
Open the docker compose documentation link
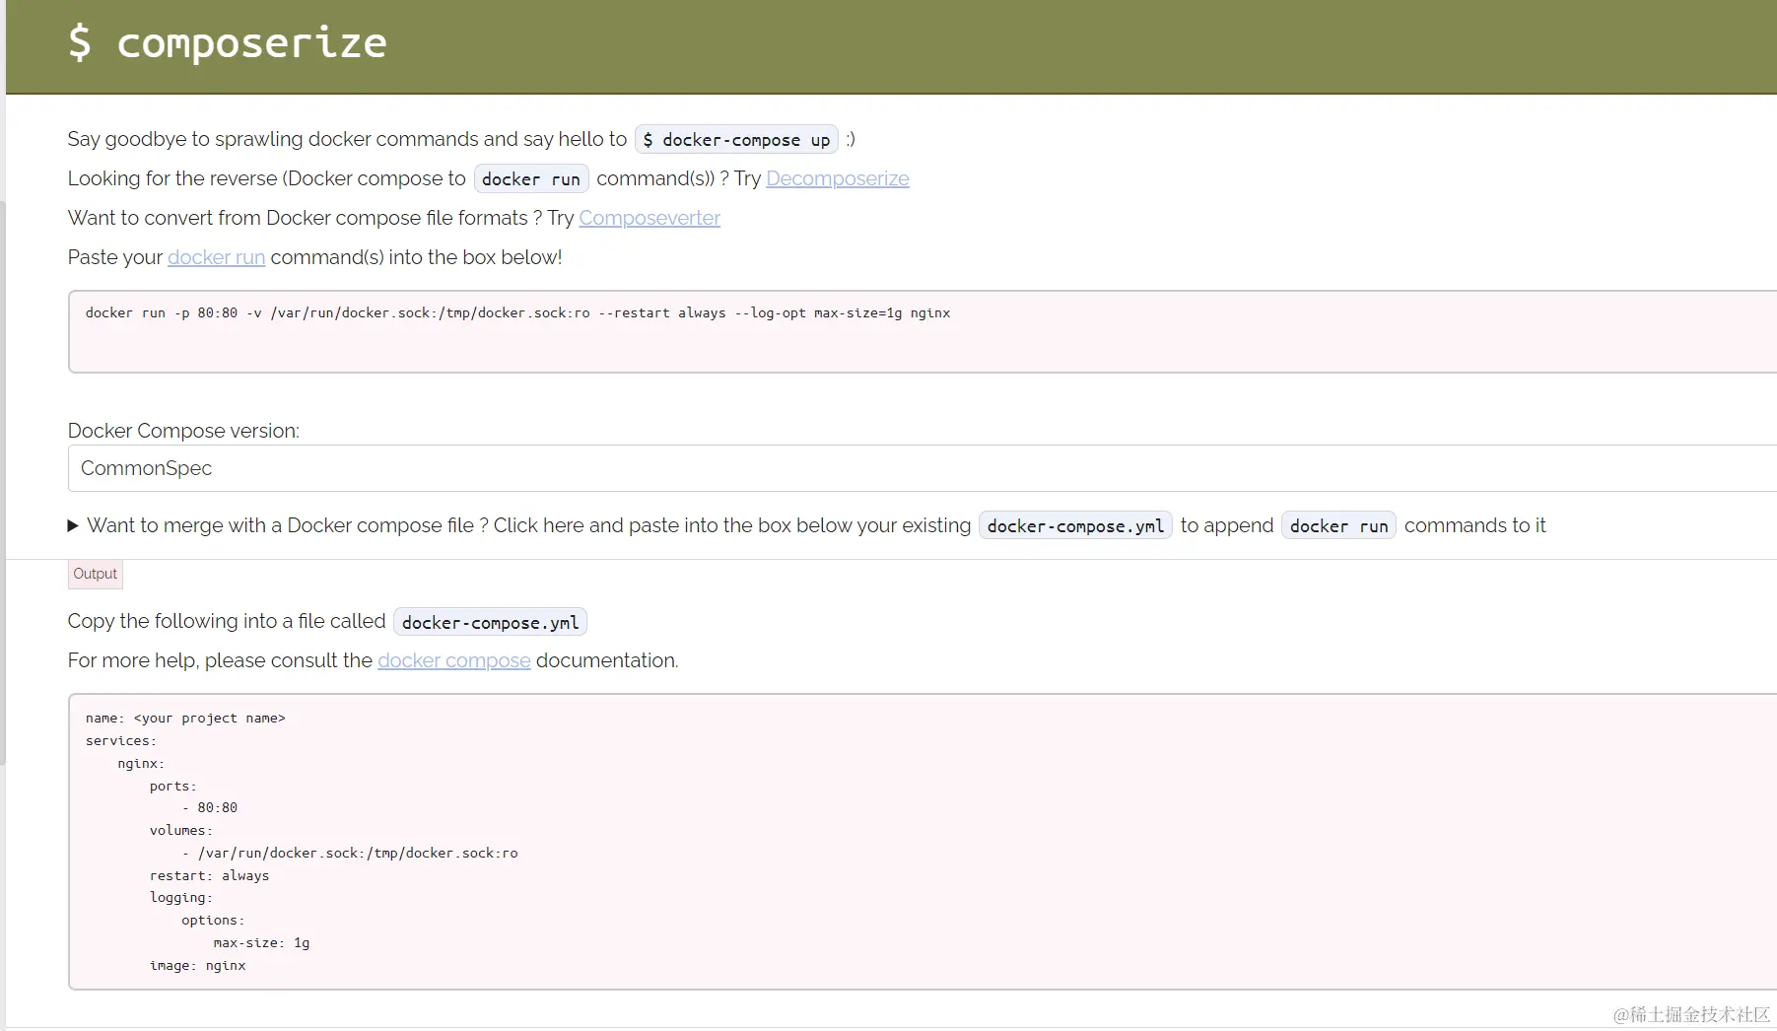[x=454, y=660]
